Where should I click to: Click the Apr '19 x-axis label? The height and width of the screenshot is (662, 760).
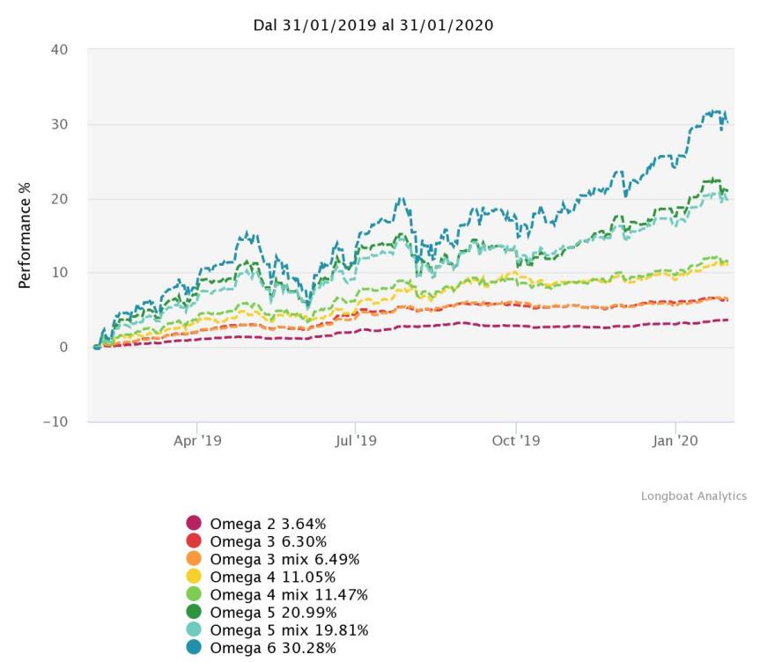point(196,439)
